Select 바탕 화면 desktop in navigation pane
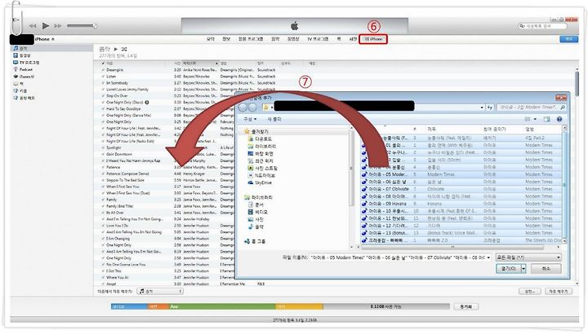The height and width of the screenshot is (334, 588). [x=261, y=154]
